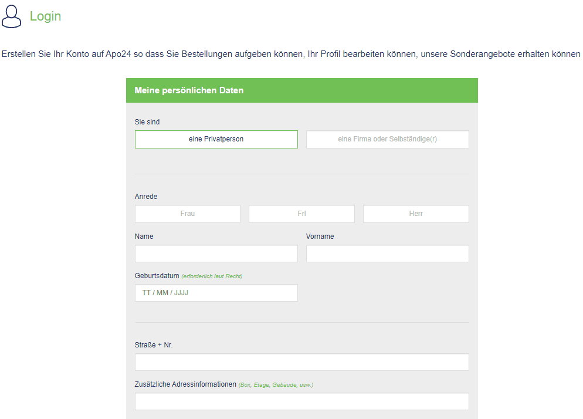Choose 'Frl' as salutation

click(301, 214)
